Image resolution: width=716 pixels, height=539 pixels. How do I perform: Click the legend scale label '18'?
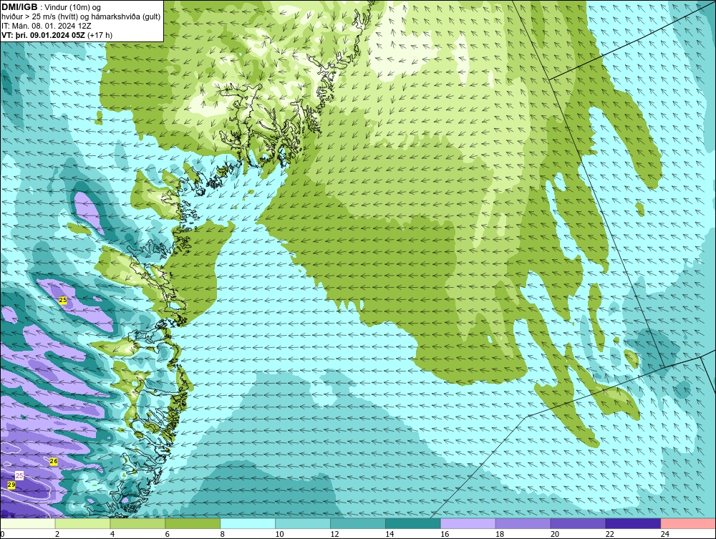coord(500,534)
